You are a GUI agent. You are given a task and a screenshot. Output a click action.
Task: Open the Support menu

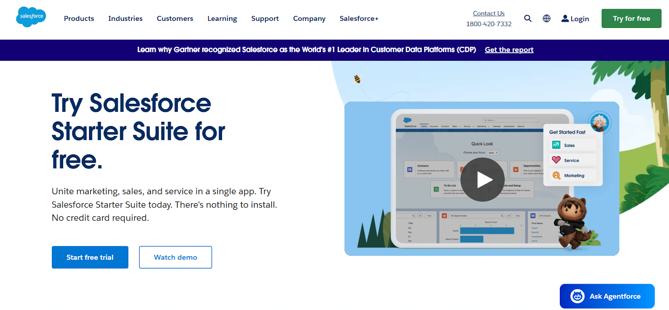265,18
